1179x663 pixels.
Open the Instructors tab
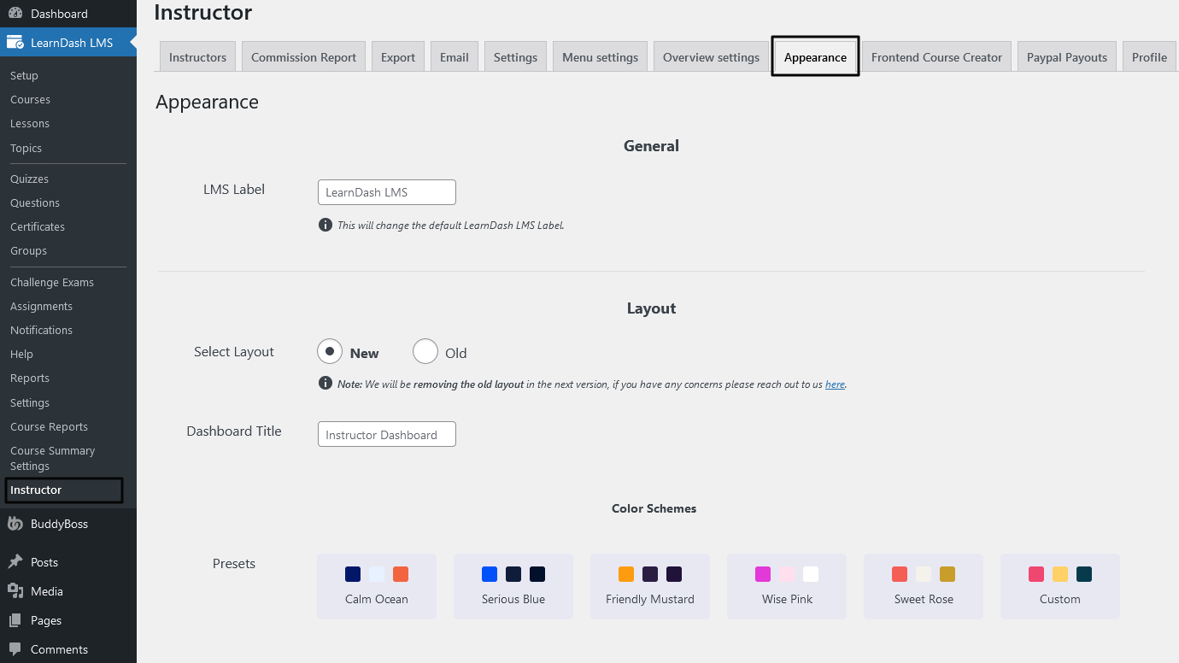[197, 56]
